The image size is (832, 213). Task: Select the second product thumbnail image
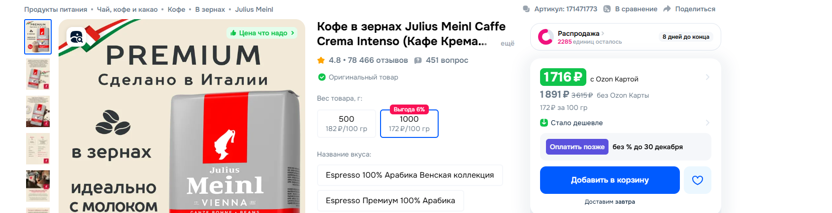point(38,74)
